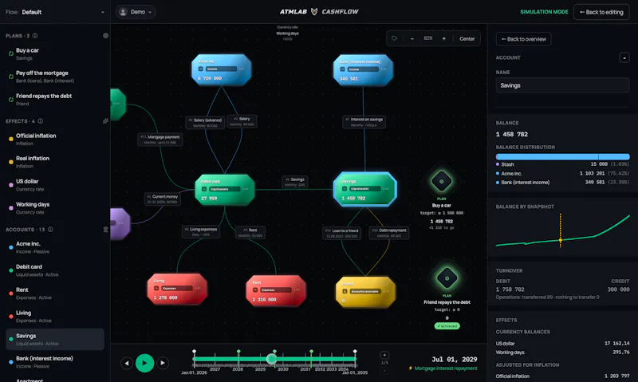Open the Living account in sidebar

click(55, 317)
